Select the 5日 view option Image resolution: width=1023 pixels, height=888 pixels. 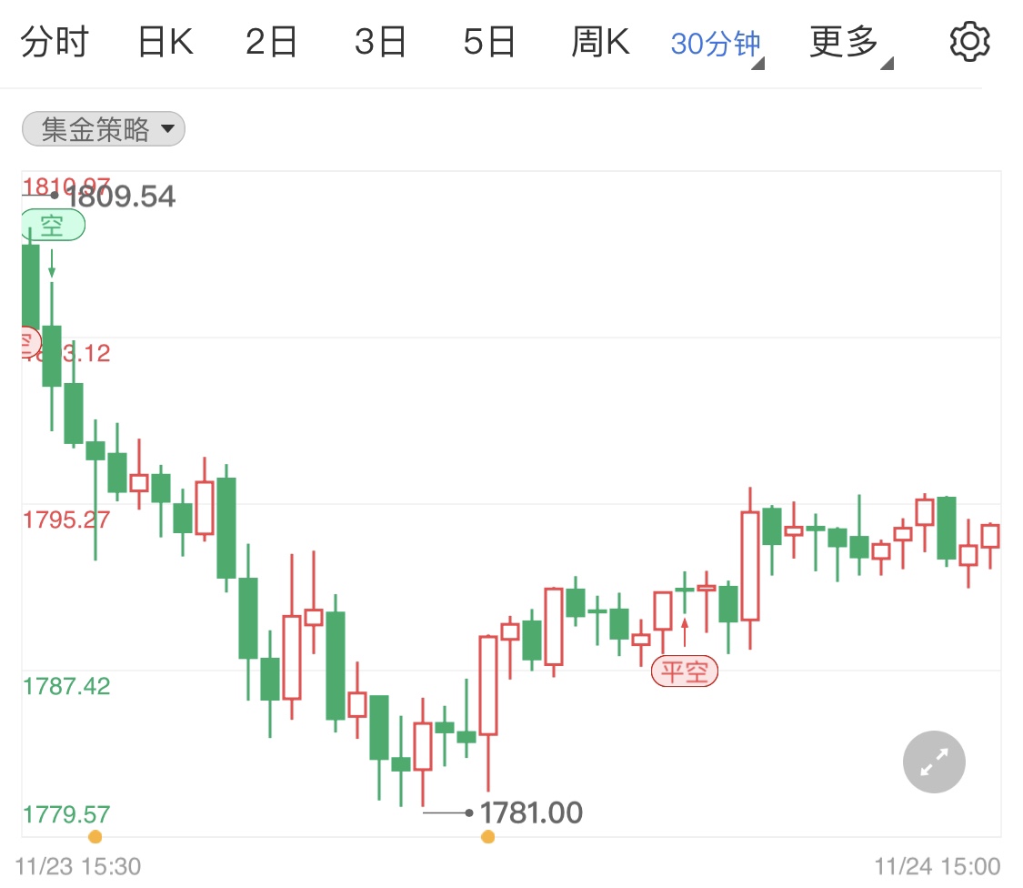point(488,40)
